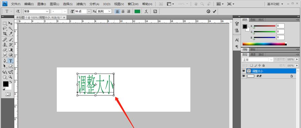Open layer opacity slider arrow
Screen dimensions: 301x128
tap(297, 60)
